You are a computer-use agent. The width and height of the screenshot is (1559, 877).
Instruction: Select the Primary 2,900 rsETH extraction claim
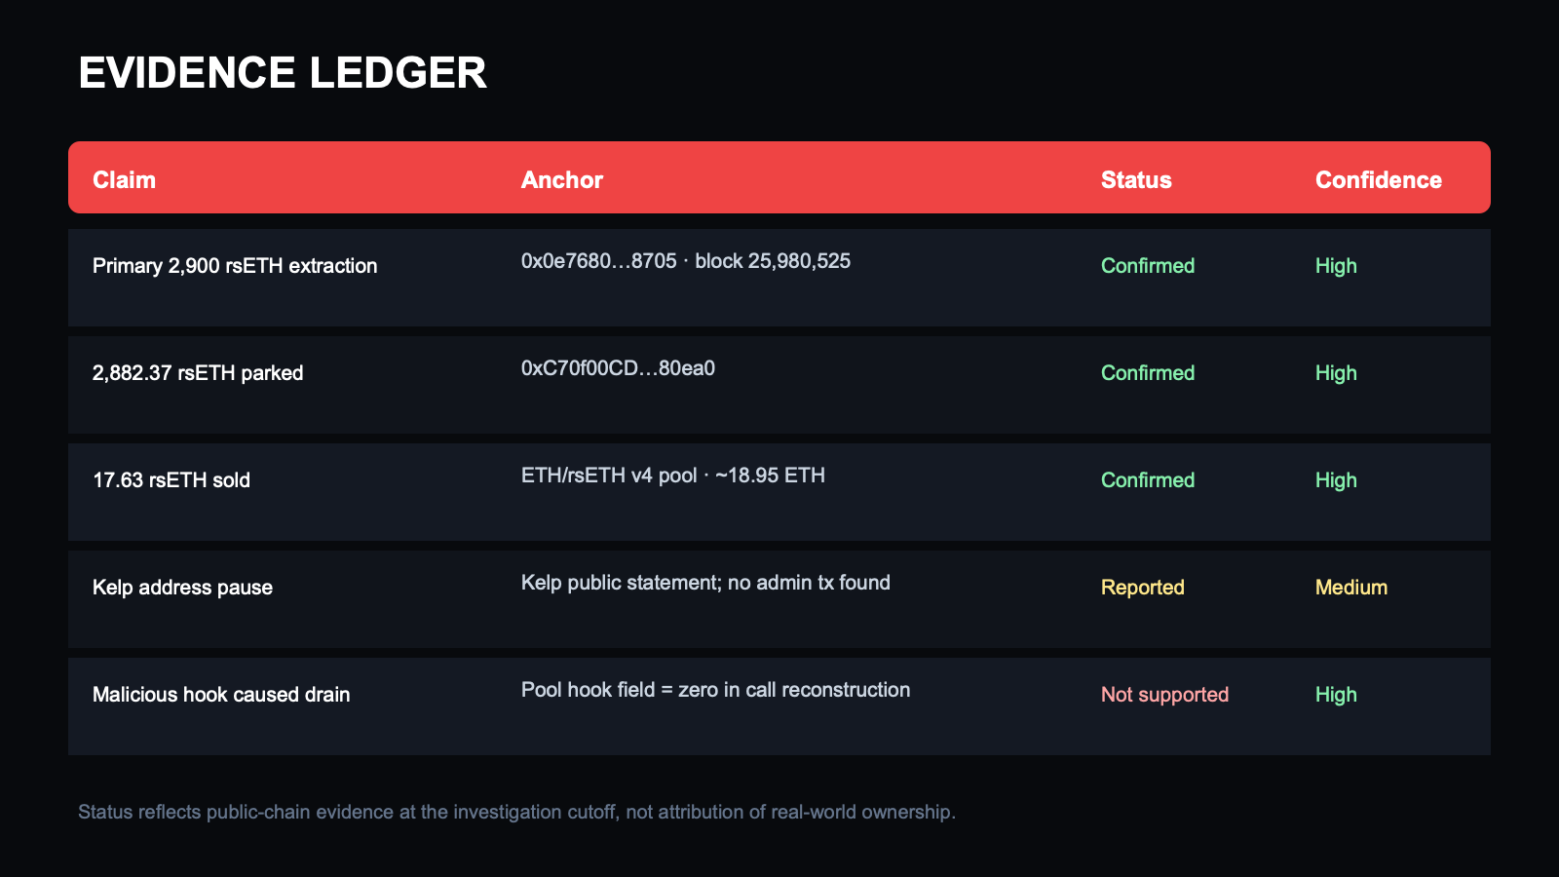235,266
